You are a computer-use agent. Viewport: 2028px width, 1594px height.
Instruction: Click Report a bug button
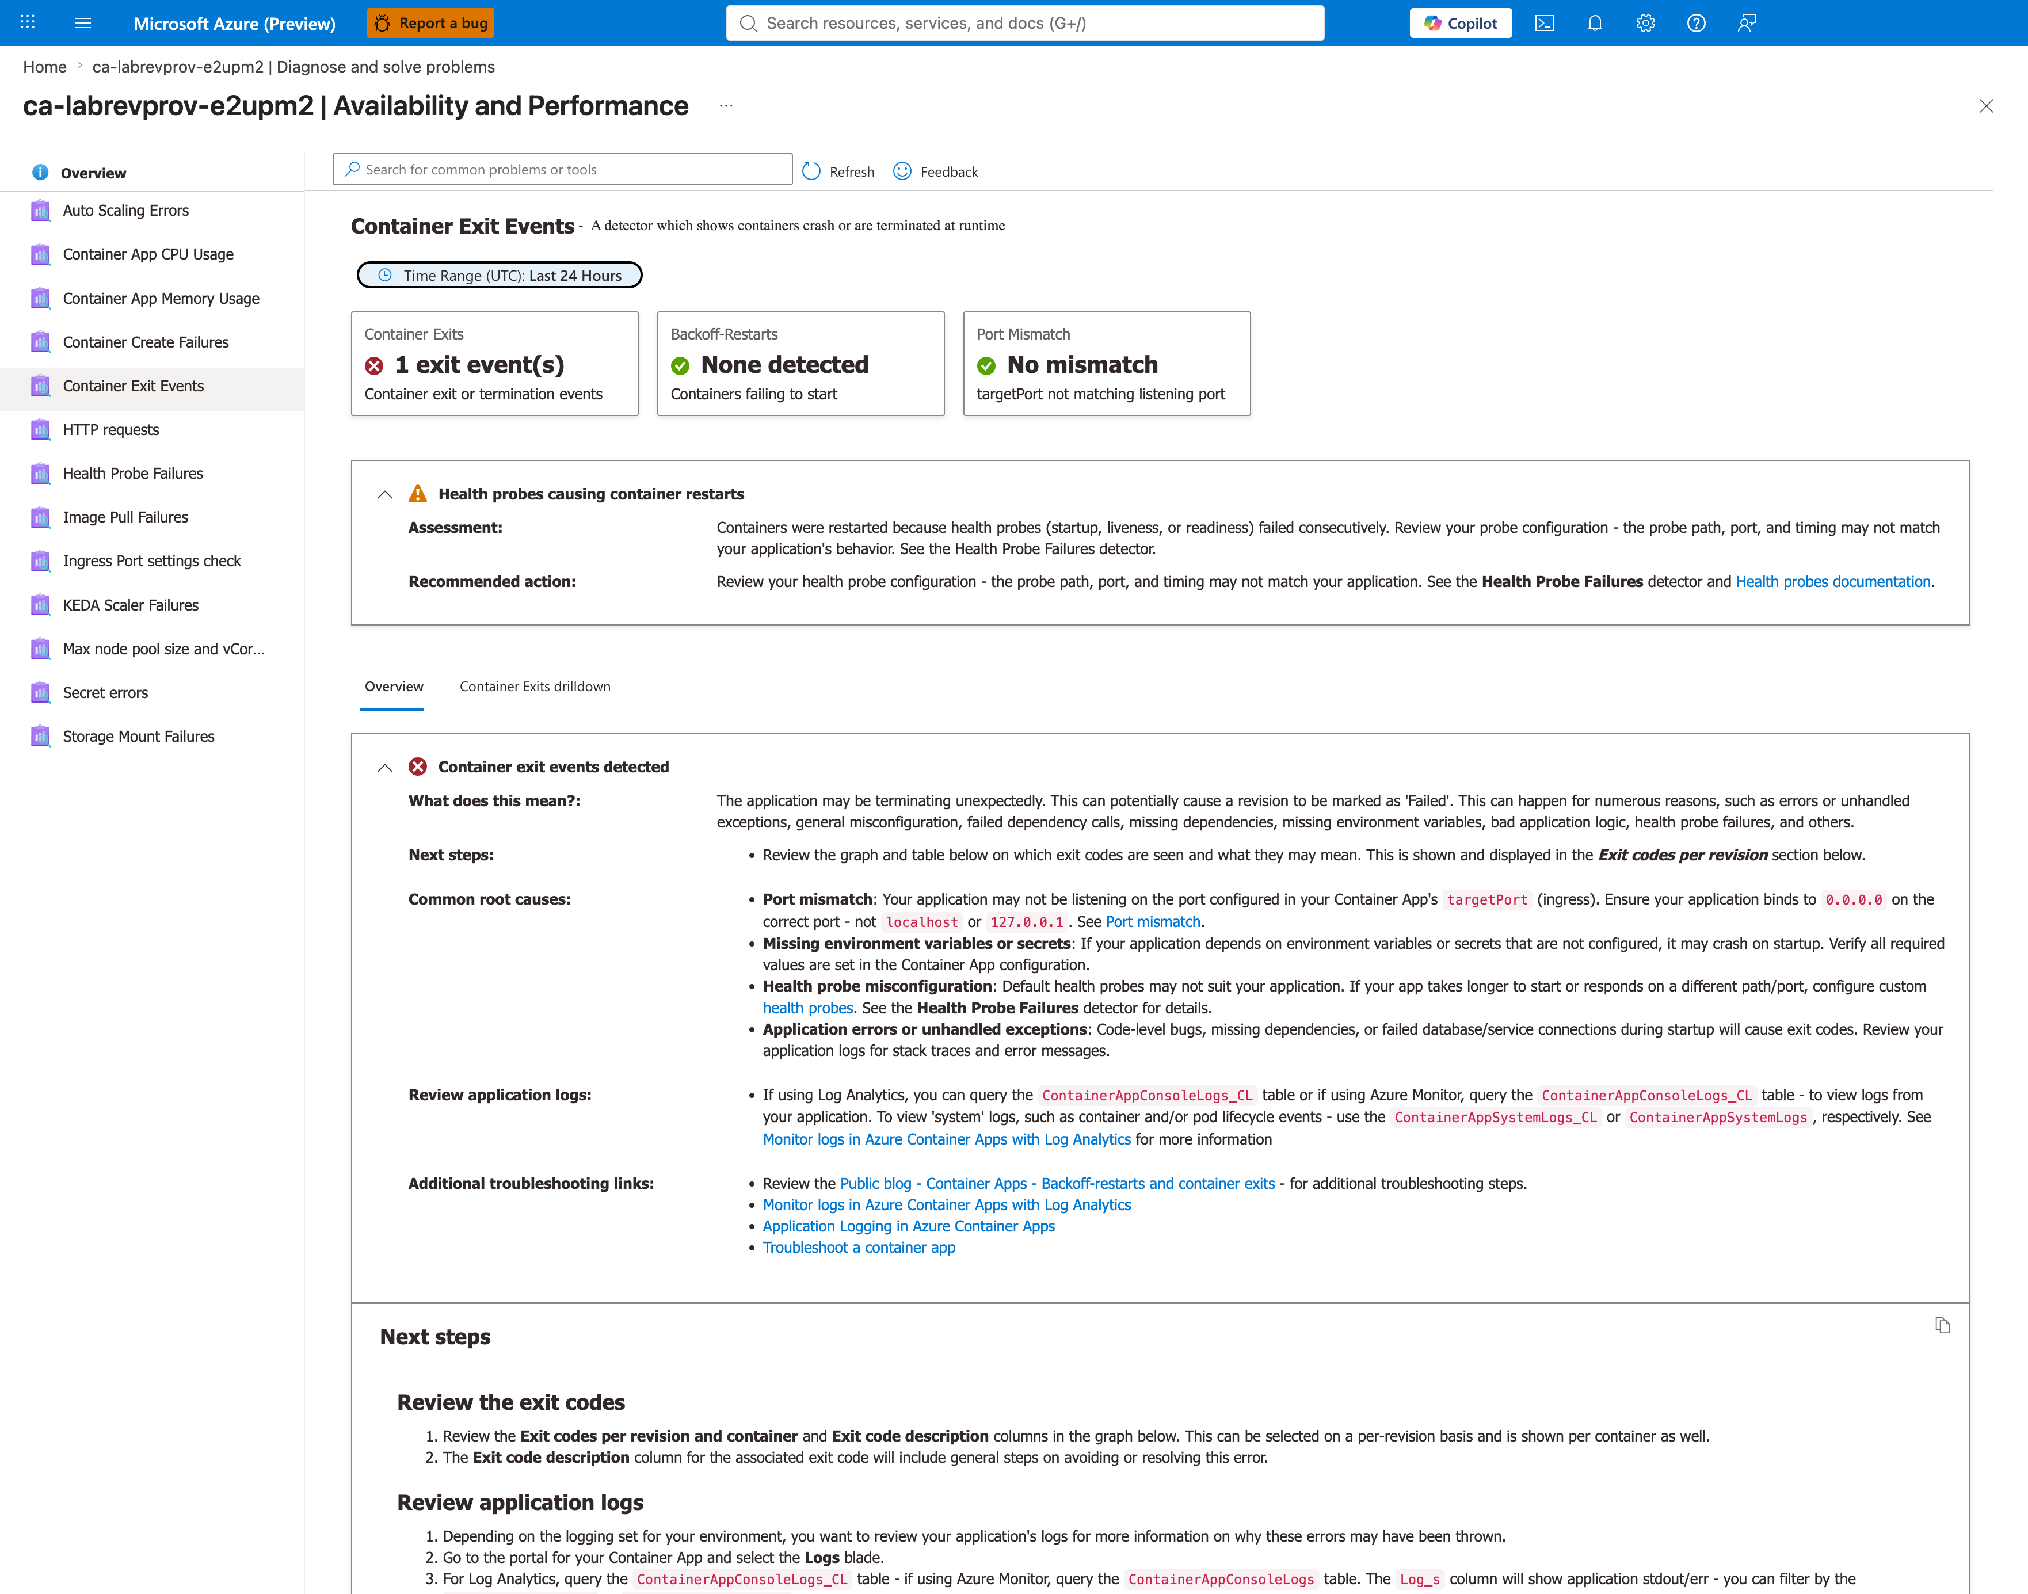tap(431, 24)
